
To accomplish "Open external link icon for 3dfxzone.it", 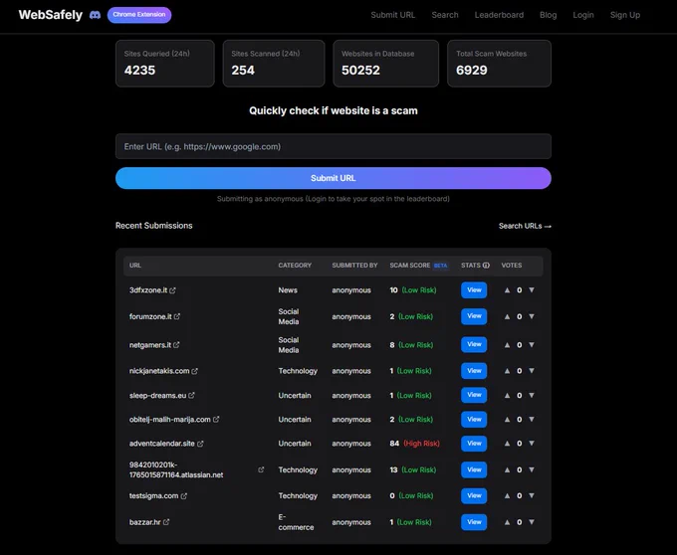I will click(x=172, y=290).
